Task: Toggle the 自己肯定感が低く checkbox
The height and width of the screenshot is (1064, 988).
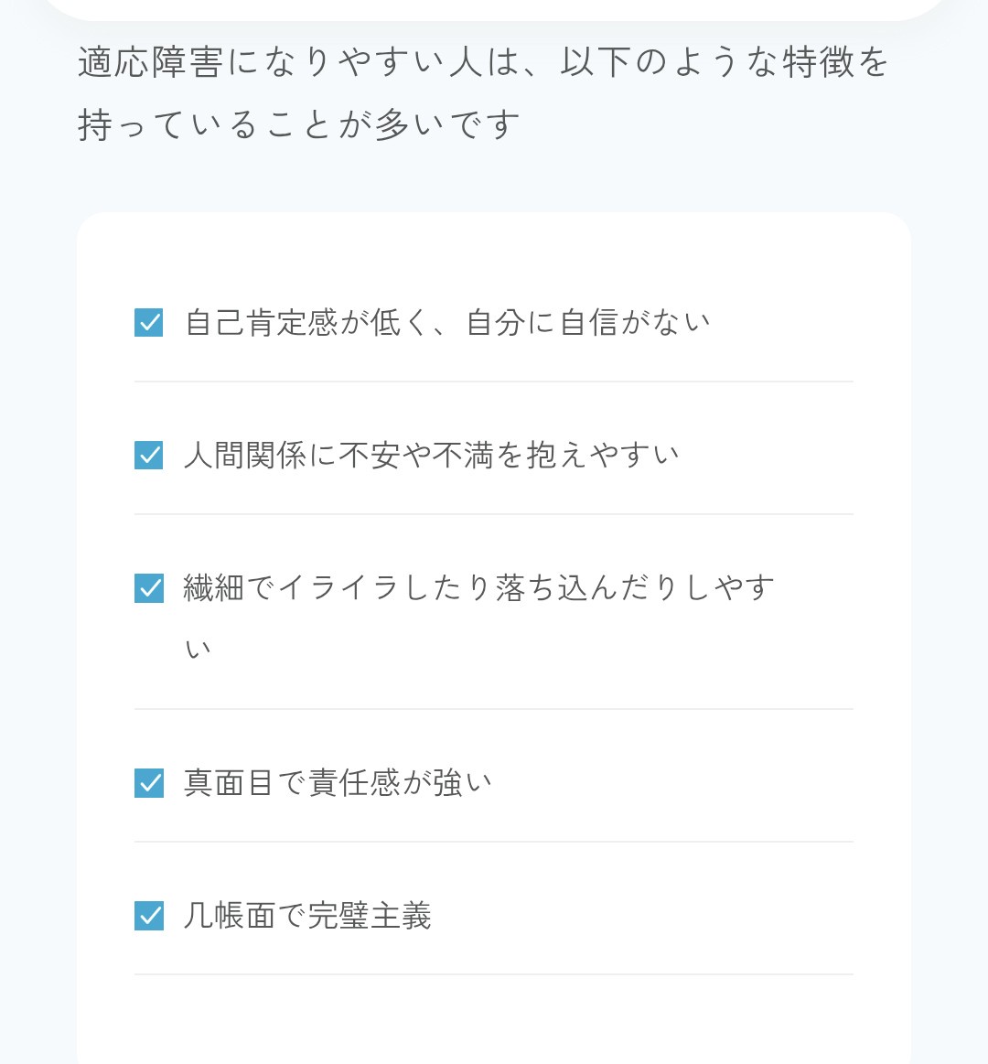Action: pos(149,323)
